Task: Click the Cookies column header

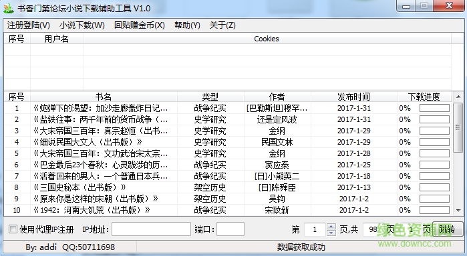Action: [267, 39]
